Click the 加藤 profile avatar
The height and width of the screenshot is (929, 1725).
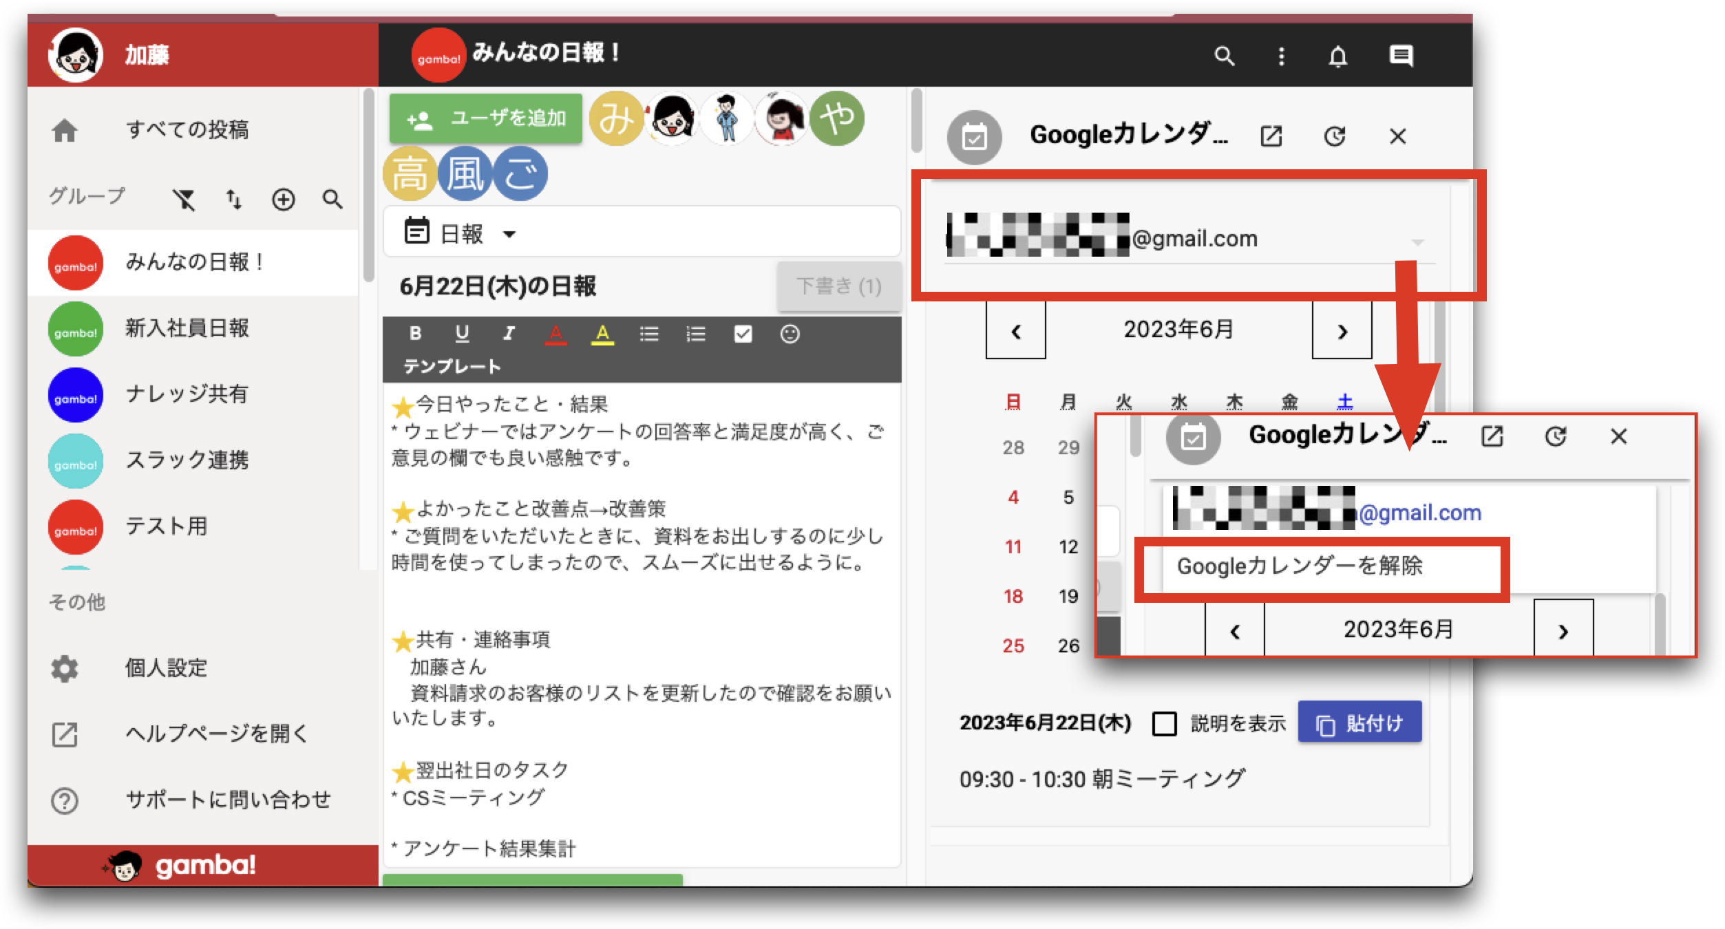click(x=75, y=55)
